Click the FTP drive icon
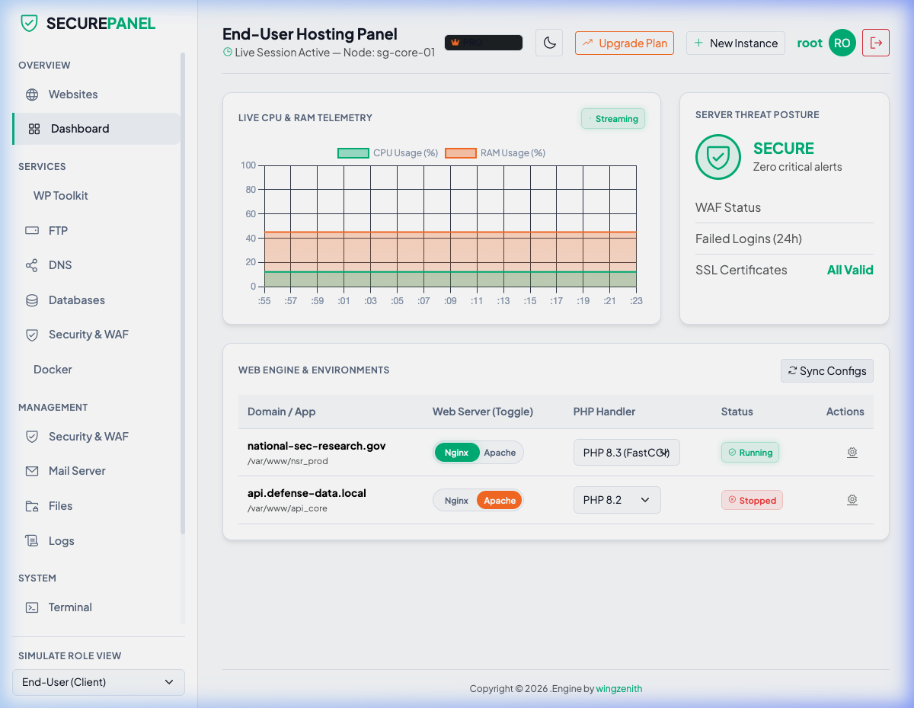This screenshot has width=914, height=708. (32, 230)
